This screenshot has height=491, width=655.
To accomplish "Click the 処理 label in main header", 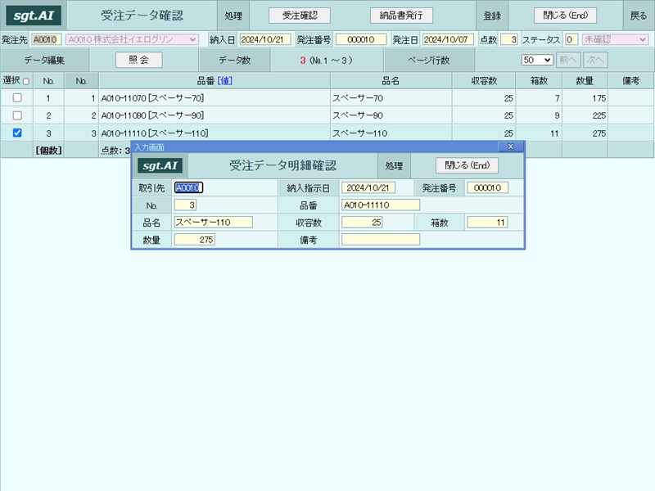I will click(x=233, y=16).
